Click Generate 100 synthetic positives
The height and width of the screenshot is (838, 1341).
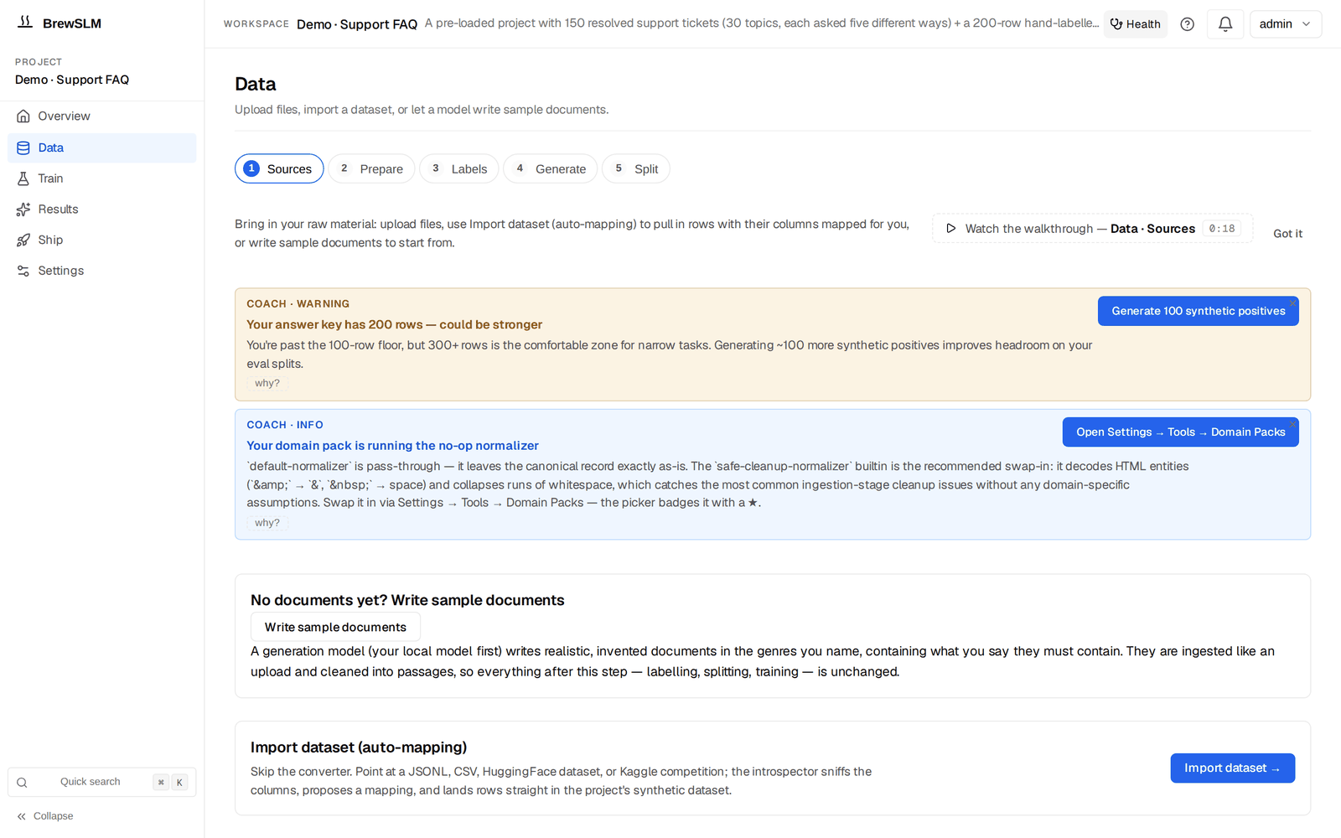(1198, 311)
